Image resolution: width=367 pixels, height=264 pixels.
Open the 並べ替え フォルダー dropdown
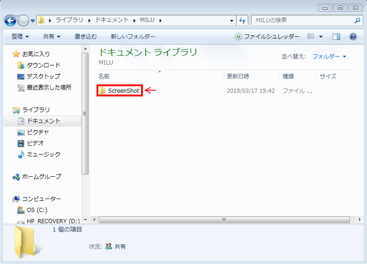click(329, 57)
